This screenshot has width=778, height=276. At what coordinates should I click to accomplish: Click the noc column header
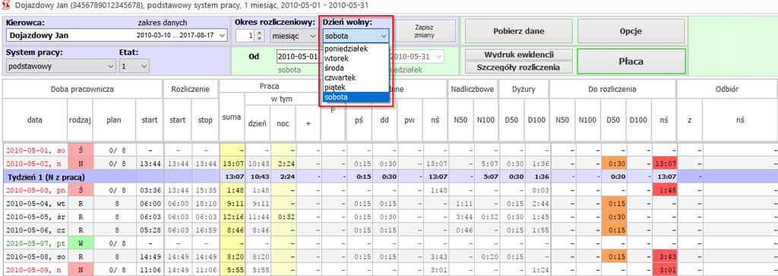[283, 123]
